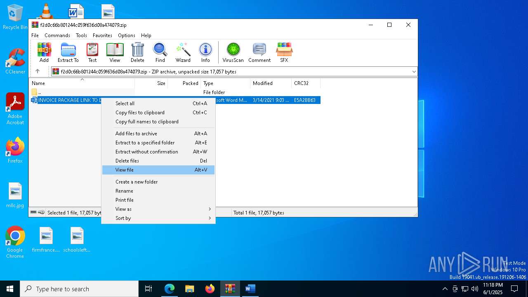
Task: Click the Recycle Bin desktop icon
Action: pyautogui.click(x=15, y=17)
